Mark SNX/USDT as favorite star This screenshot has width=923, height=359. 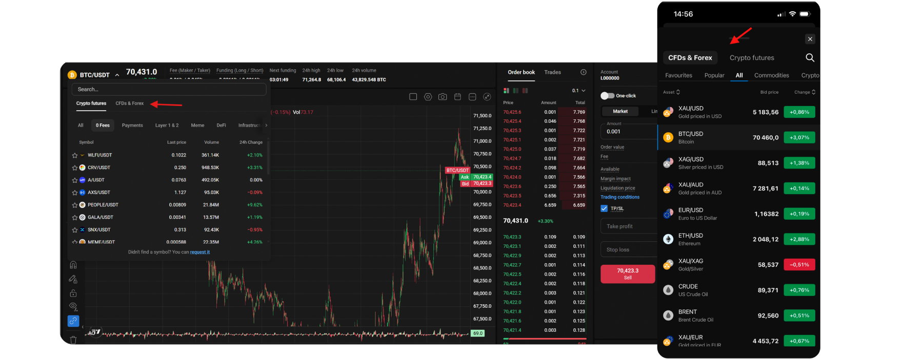[75, 230]
